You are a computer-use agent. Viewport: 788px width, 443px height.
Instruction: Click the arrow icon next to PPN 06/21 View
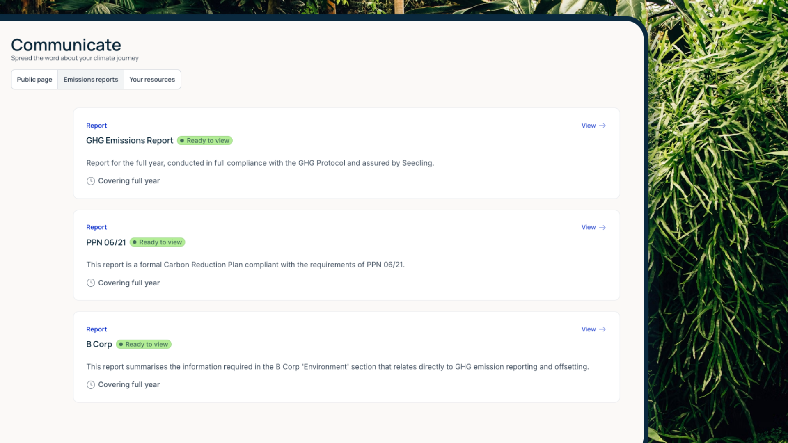tap(602, 227)
